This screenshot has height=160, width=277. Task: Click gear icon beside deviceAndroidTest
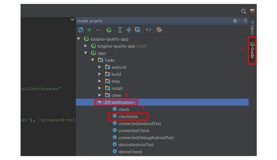[x=115, y=144]
